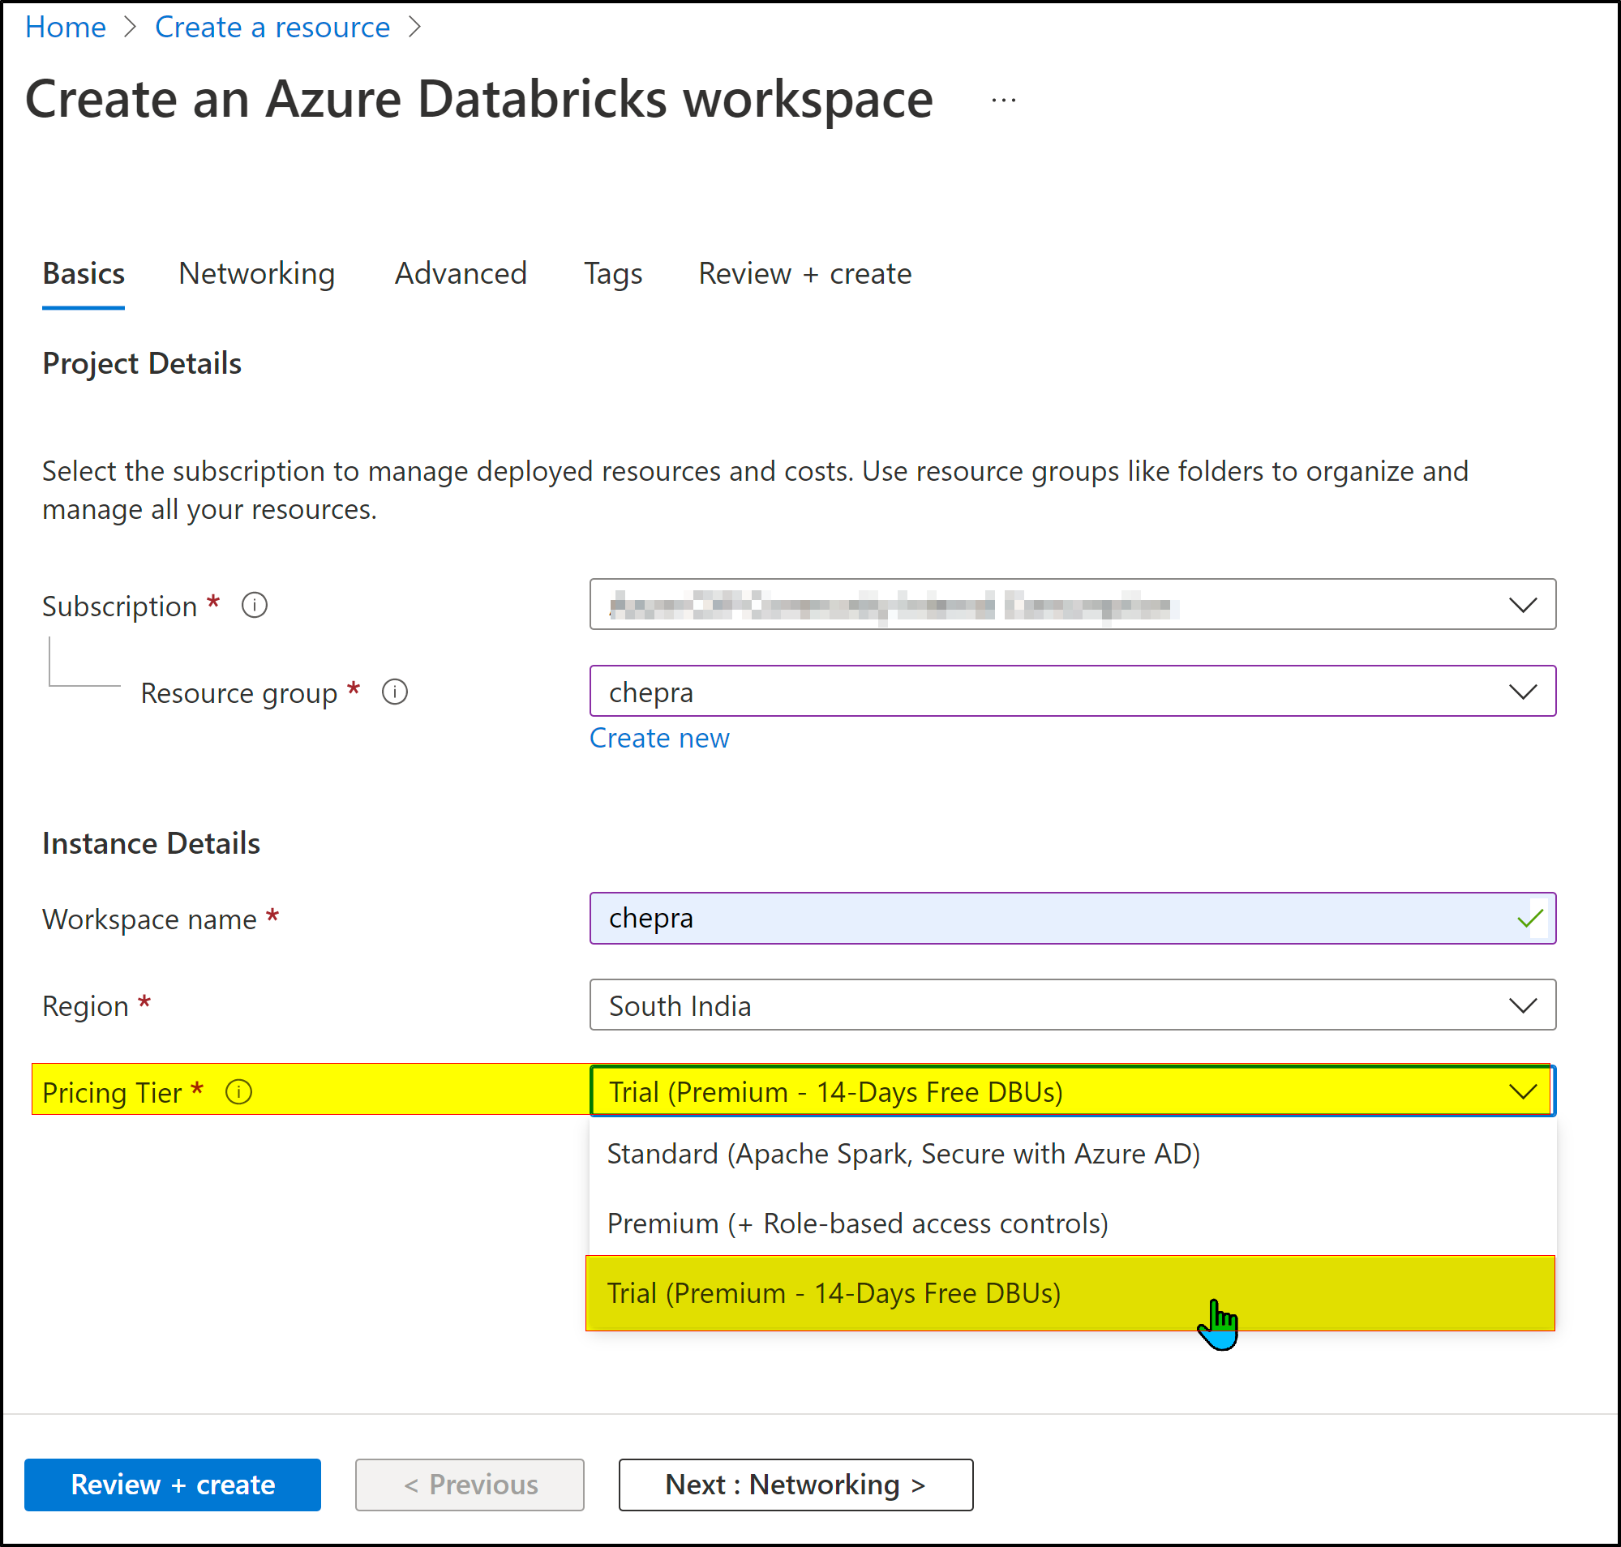Collapse the Pricing Tier dropdown

click(x=1072, y=1091)
